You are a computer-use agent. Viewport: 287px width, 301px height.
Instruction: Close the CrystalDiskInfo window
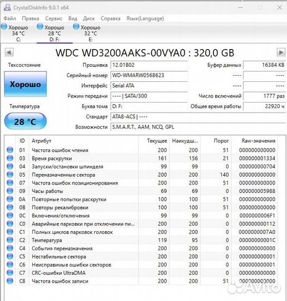(x=280, y=7)
